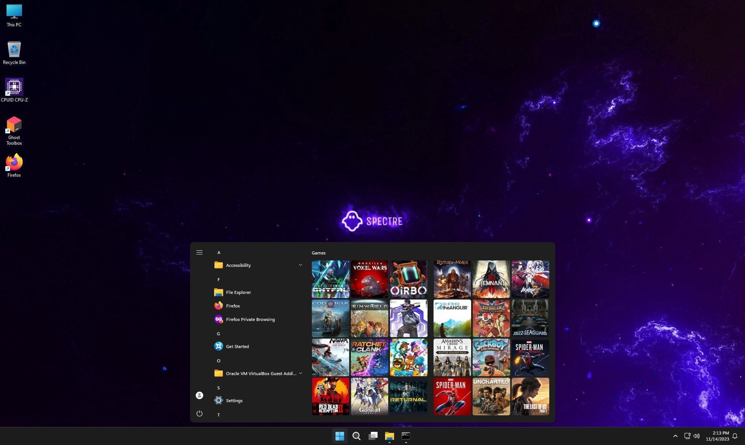The image size is (745, 445).
Task: Open the Red Dead Redemption II tile
Action: click(331, 397)
